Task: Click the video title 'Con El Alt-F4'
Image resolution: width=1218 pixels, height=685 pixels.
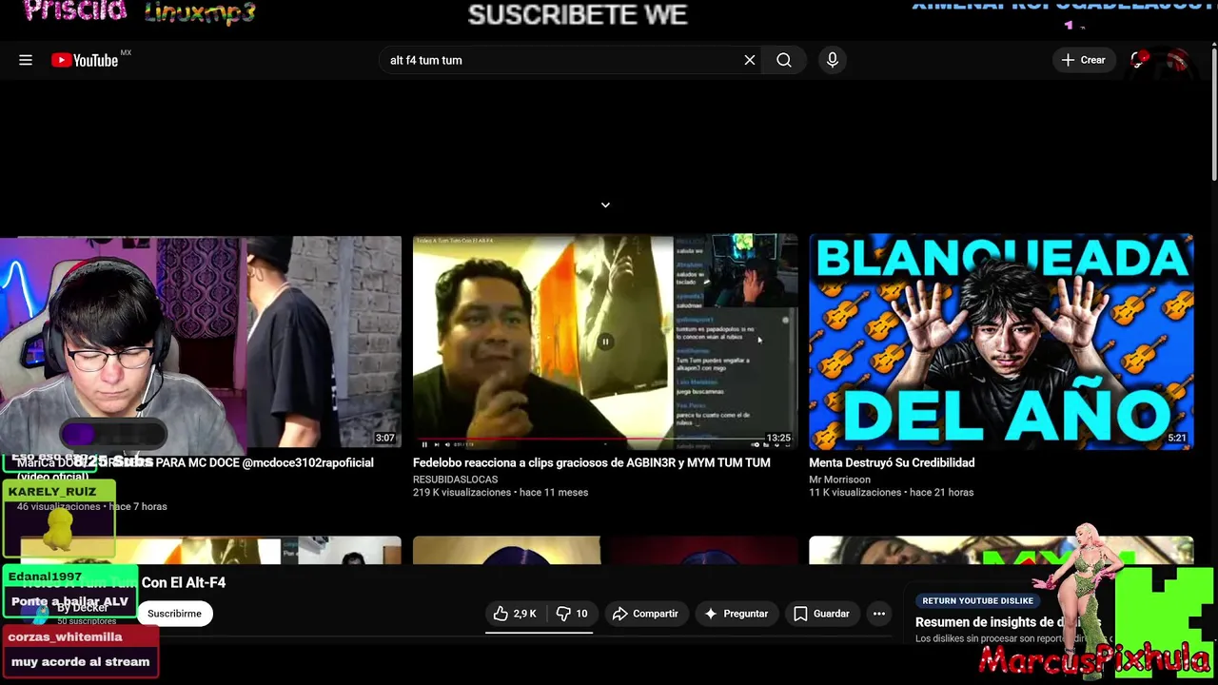Action: [183, 582]
